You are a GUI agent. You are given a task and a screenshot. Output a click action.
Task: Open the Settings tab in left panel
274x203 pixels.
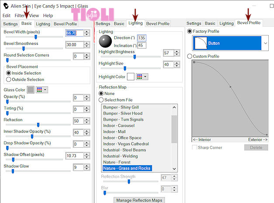tap(10, 24)
